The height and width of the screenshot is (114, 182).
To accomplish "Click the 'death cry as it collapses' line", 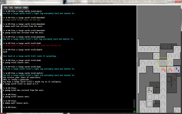I will click(32, 82).
